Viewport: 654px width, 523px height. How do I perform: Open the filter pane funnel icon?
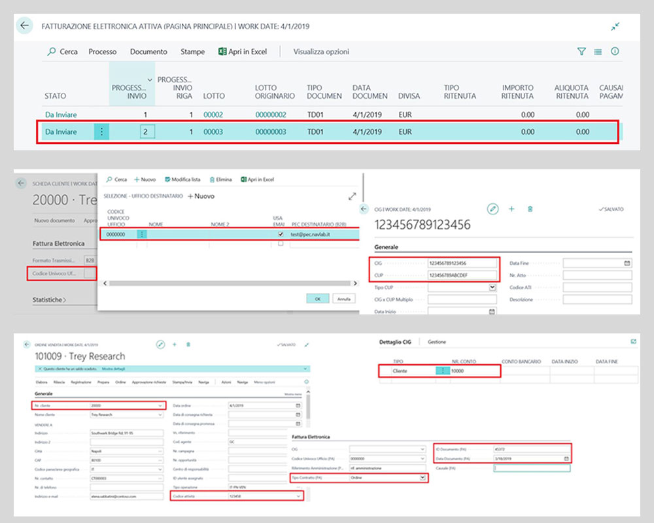581,52
